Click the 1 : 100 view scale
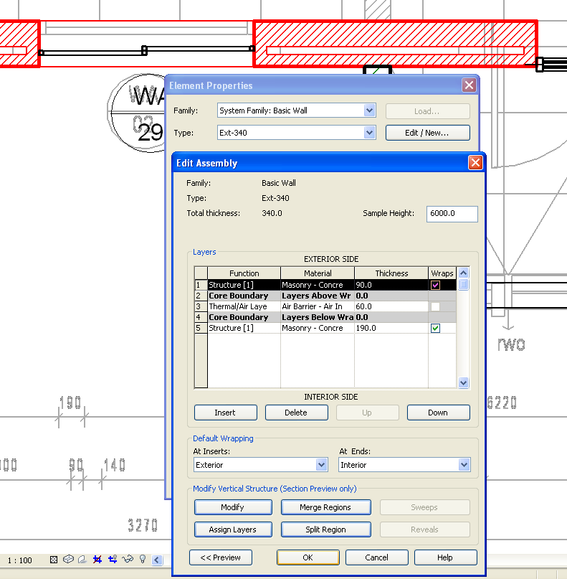Viewport: 567px width, 579px height. coord(20,560)
